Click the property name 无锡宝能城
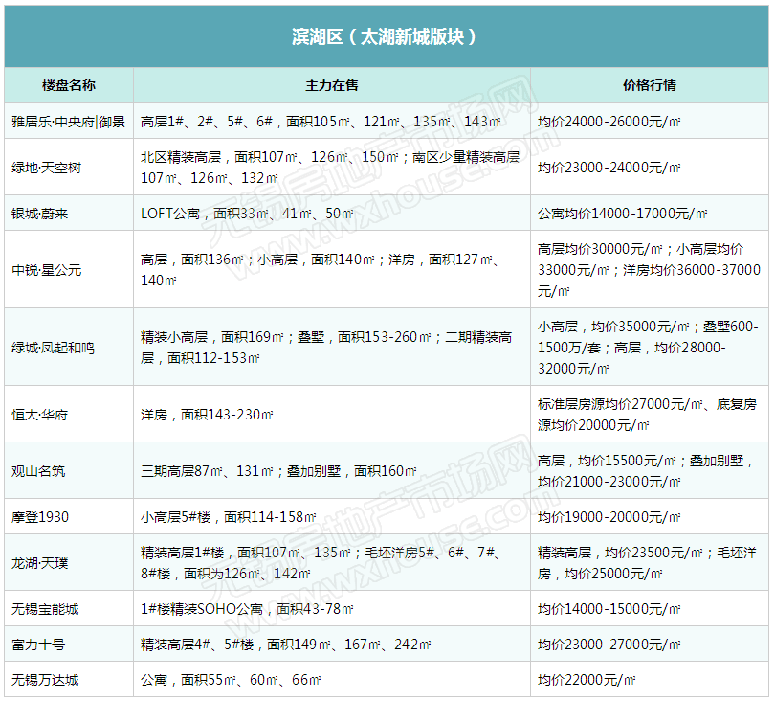775x702 pixels. pos(45,608)
